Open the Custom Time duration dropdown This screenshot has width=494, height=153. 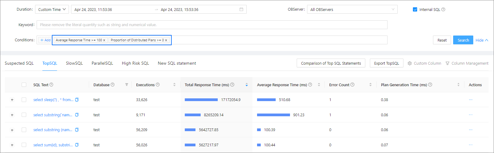tap(52, 9)
